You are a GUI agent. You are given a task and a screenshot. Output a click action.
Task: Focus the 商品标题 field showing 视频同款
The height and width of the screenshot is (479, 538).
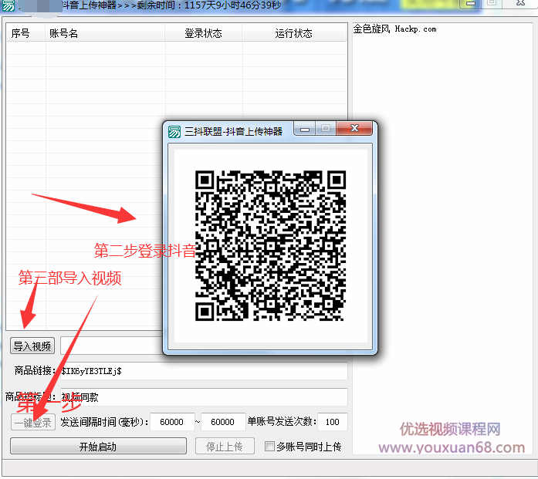coord(204,397)
